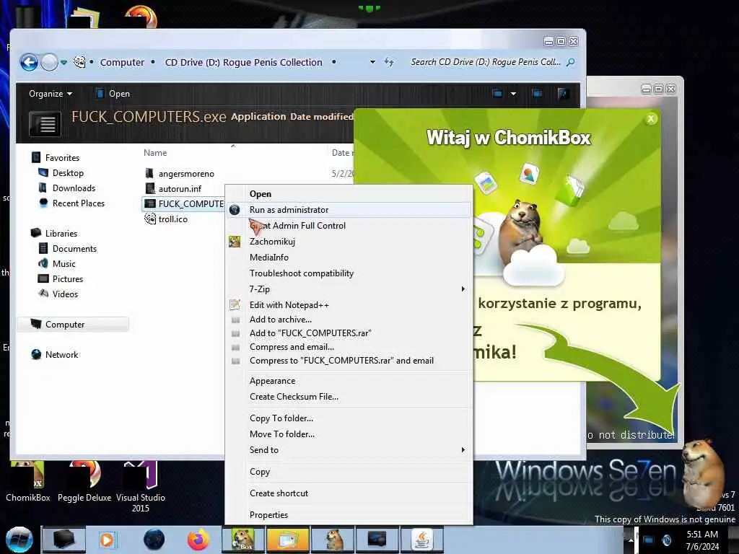Choose Copy To folder...
The image size is (739, 554).
(x=349, y=418)
